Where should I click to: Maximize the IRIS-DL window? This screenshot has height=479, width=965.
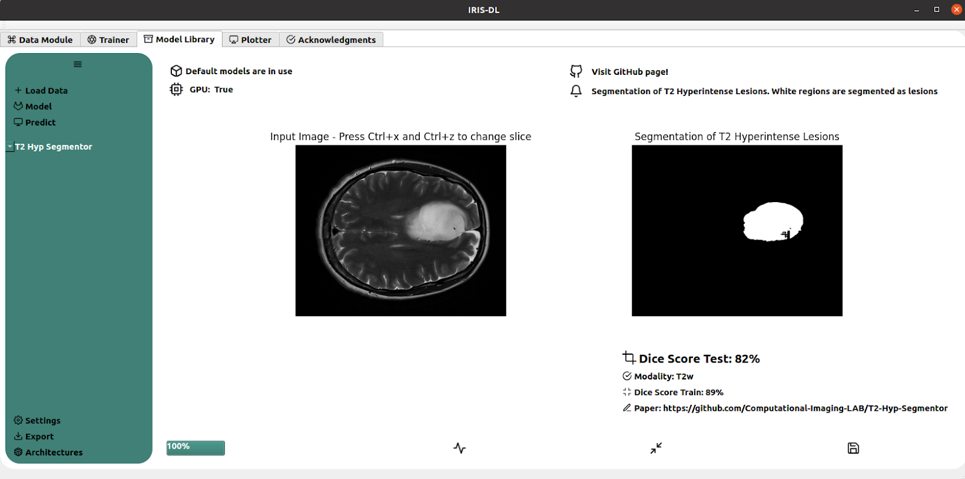(x=937, y=10)
